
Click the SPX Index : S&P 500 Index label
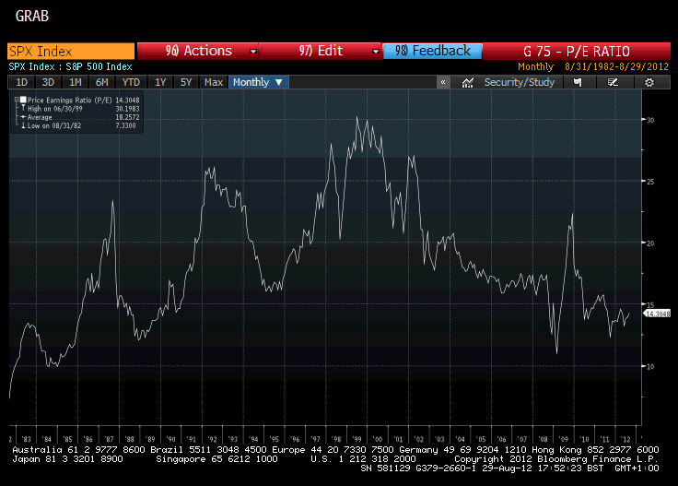coord(71,66)
